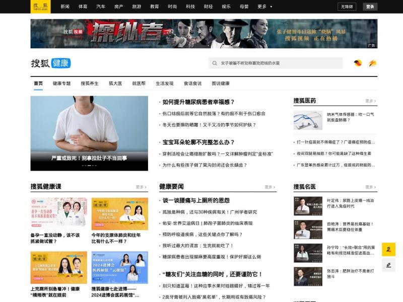Open 田艳涛 doctor video thumbnail
The image size is (403, 302).
308,230
